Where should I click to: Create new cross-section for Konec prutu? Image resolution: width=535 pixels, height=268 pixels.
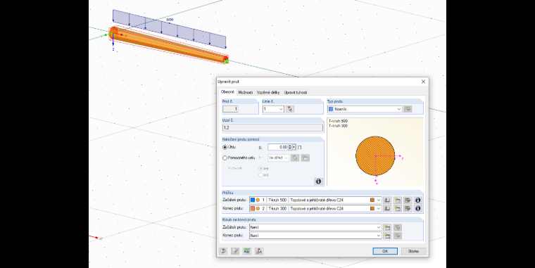[x=397, y=208]
